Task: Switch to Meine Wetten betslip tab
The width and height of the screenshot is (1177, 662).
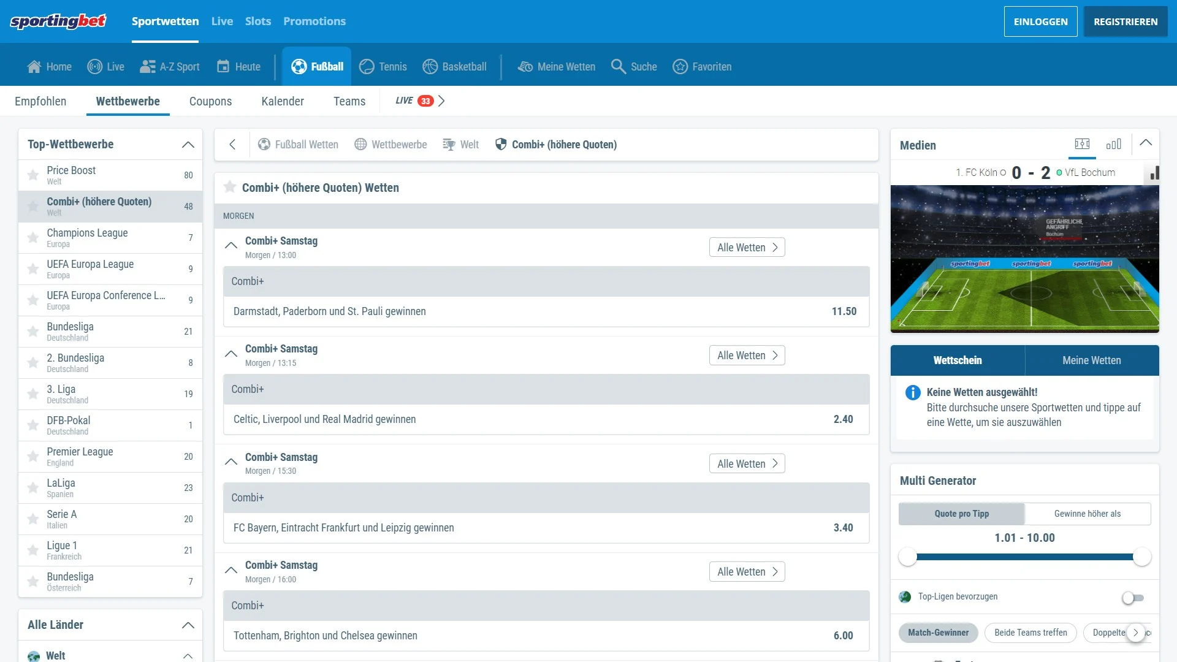Action: point(1091,360)
